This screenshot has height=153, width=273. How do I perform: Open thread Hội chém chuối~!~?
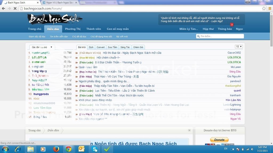click(x=108, y=58)
